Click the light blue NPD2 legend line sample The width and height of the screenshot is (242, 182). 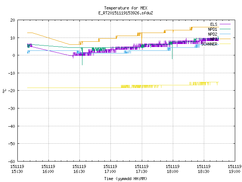coord(225,34)
